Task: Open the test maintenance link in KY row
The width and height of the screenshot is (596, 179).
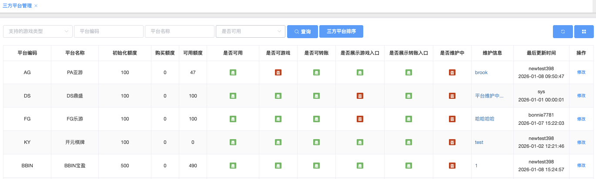Action: [479, 142]
